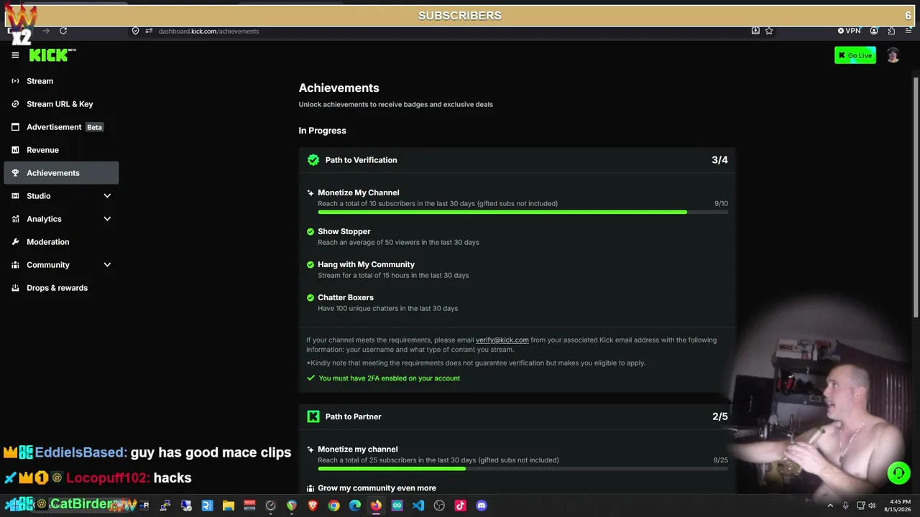Viewport: 920px width, 517px height.
Task: Open Visual Studio Code from taskbar
Action: tap(418, 506)
